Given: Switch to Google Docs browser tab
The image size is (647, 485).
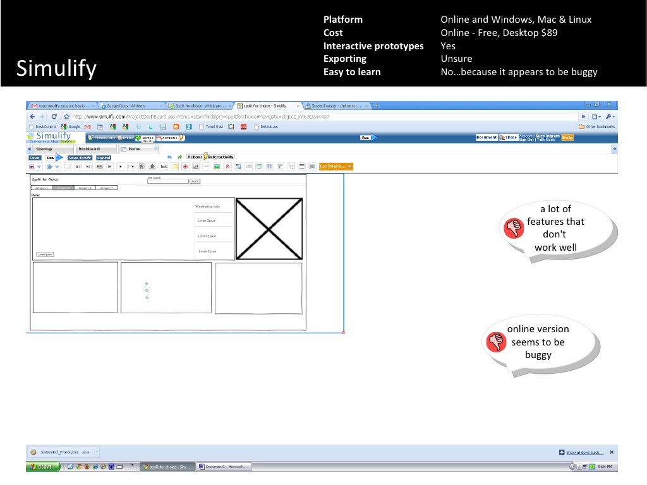Looking at the screenshot, I should pos(130,106).
